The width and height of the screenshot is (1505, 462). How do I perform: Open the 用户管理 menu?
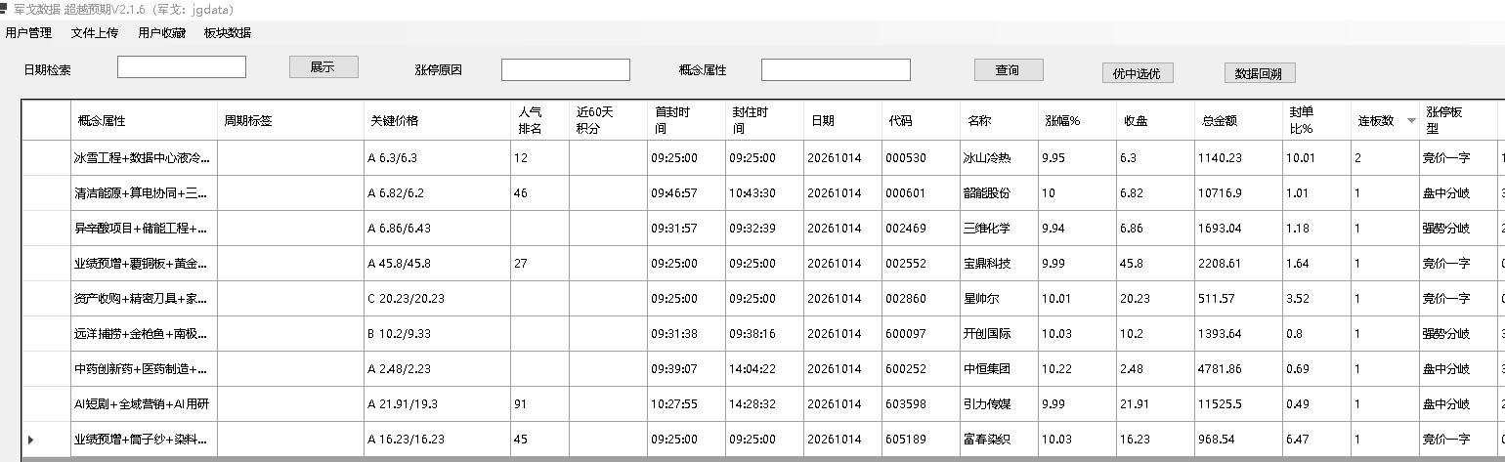click(28, 33)
